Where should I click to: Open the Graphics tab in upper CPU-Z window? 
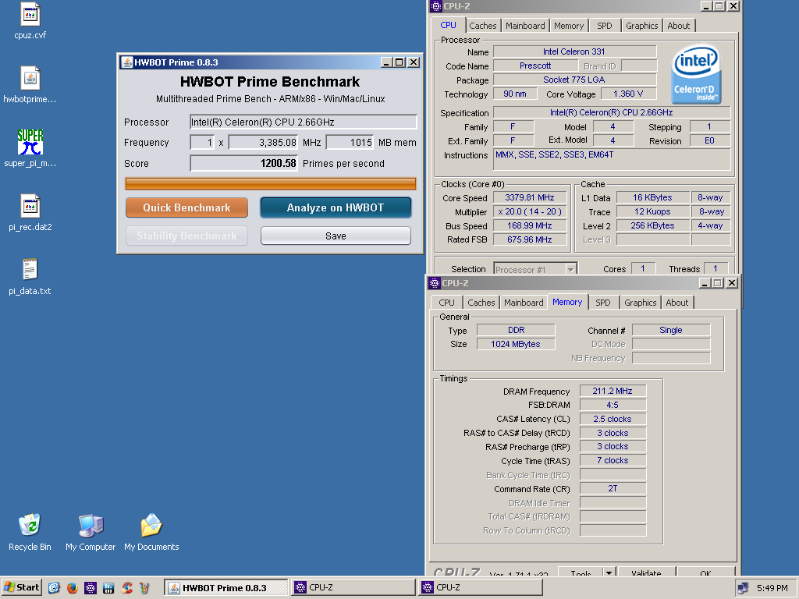(x=641, y=26)
